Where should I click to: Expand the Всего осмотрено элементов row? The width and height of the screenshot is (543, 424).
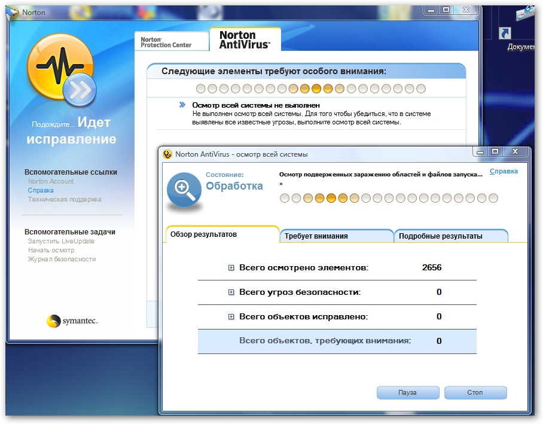(231, 268)
